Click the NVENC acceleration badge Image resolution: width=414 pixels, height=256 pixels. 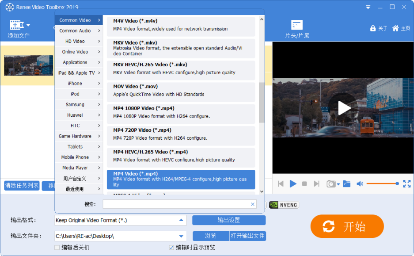(284, 205)
